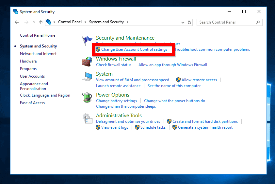Screen dimensions: 275x184
Task: Go up one level with up arrow
Action: tap(41, 22)
